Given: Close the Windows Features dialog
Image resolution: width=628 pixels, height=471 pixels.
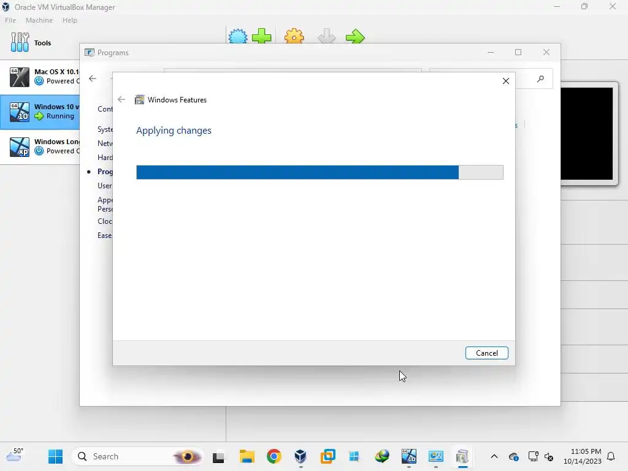Looking at the screenshot, I should 506,81.
